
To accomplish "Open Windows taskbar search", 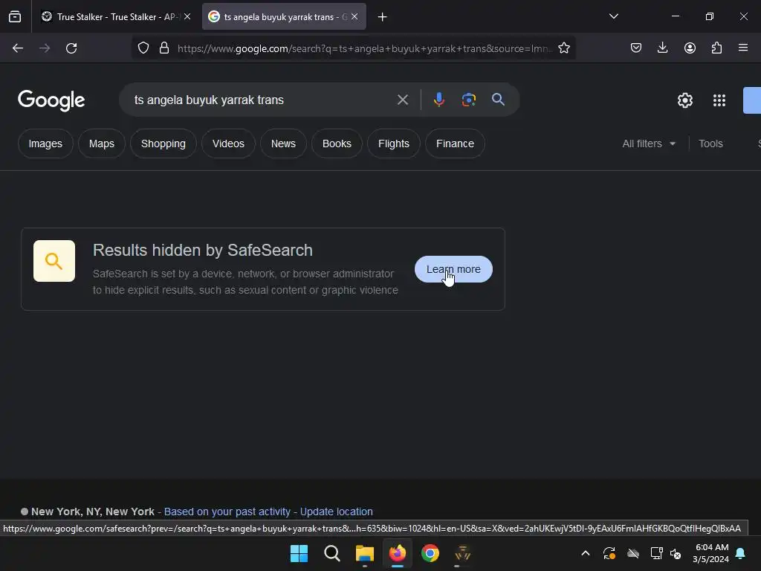I will 332,553.
